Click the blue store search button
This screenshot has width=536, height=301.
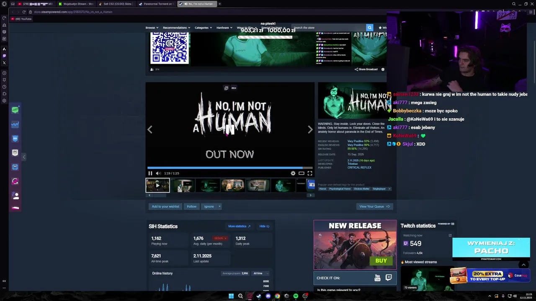click(x=369, y=28)
